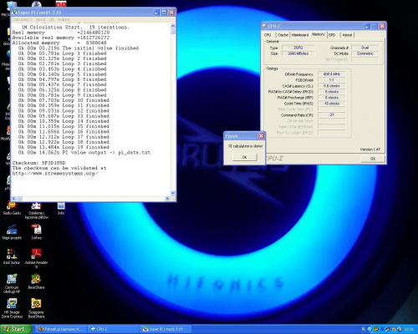Click the FSB:DRAM ratio field
The width and height of the screenshot is (418, 334).
pyautogui.click(x=332, y=80)
